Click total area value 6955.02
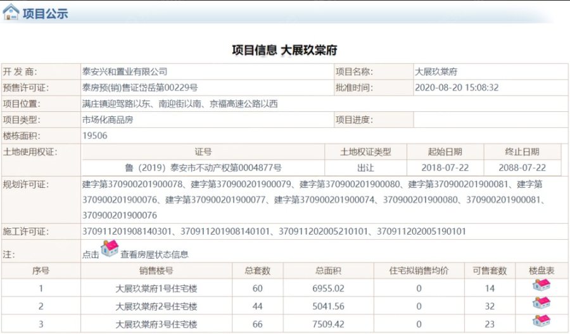The width and height of the screenshot is (570, 334). pyautogui.click(x=328, y=288)
